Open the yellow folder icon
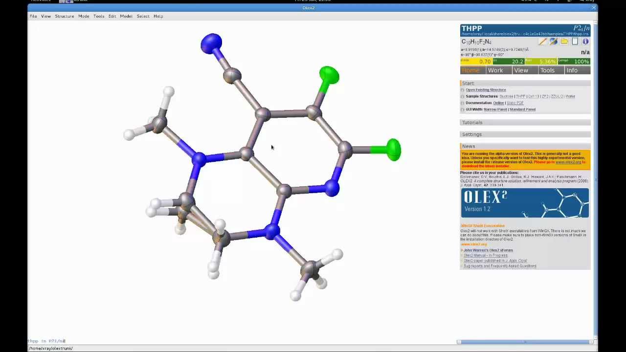The width and height of the screenshot is (626, 352). [x=564, y=42]
